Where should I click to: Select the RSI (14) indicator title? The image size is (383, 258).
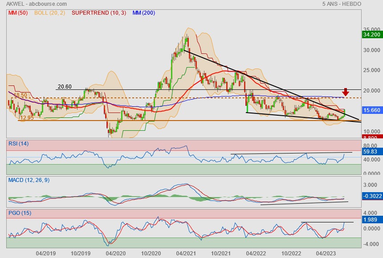click(18, 143)
